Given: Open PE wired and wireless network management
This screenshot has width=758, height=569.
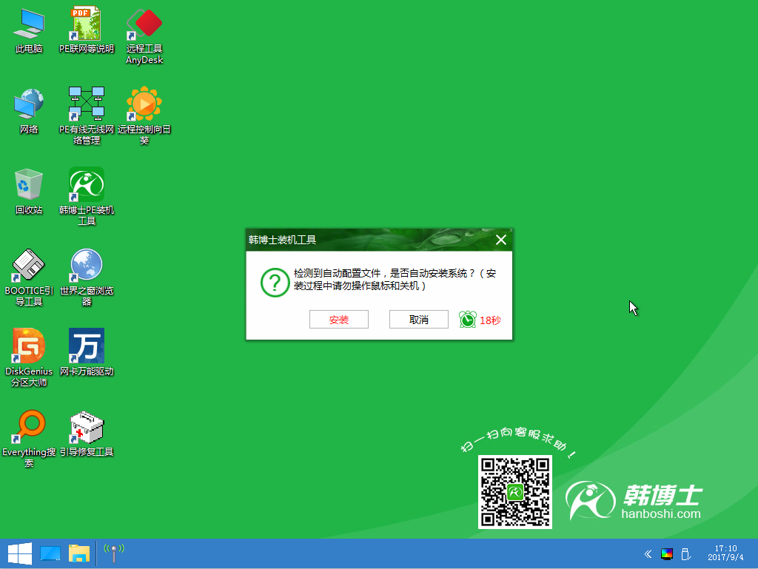Looking at the screenshot, I should point(86,102).
